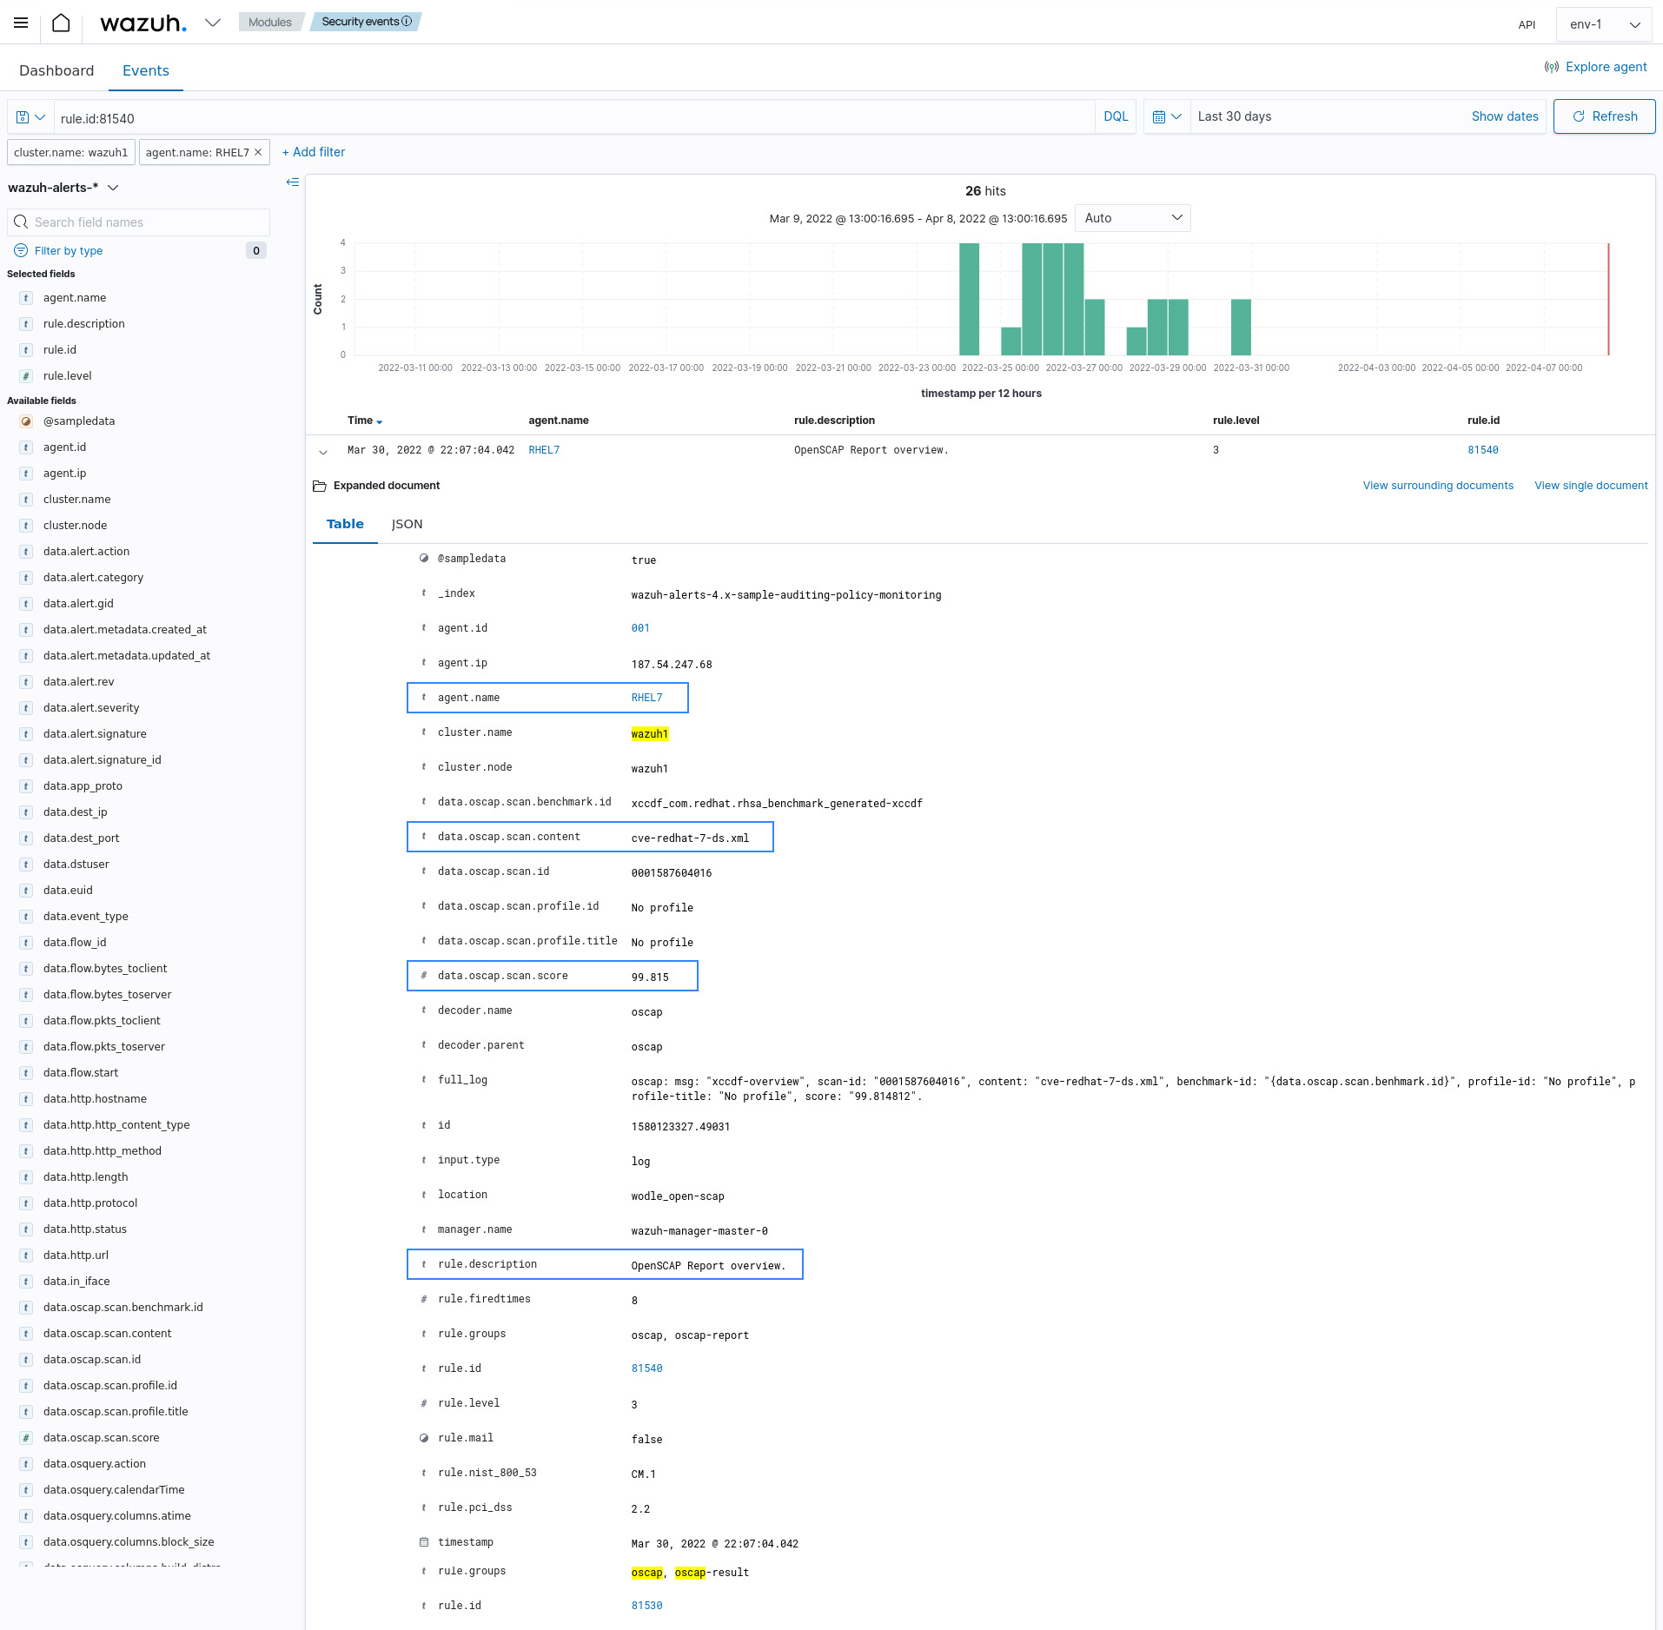
Task: Open the calendar quick date menu
Action: pos(1167,116)
